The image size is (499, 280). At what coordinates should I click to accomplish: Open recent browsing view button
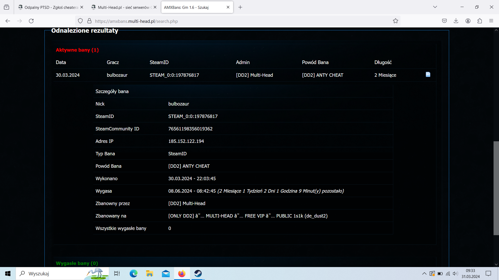click(6, 7)
